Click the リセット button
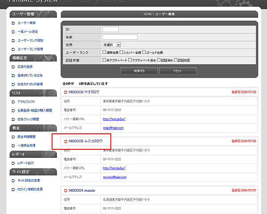Screen dimensions: 267x214 click(x=177, y=71)
